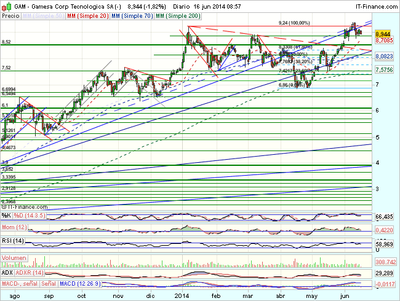Click the ADXR (14) indicator label
The image size is (400, 301).
click(29, 272)
